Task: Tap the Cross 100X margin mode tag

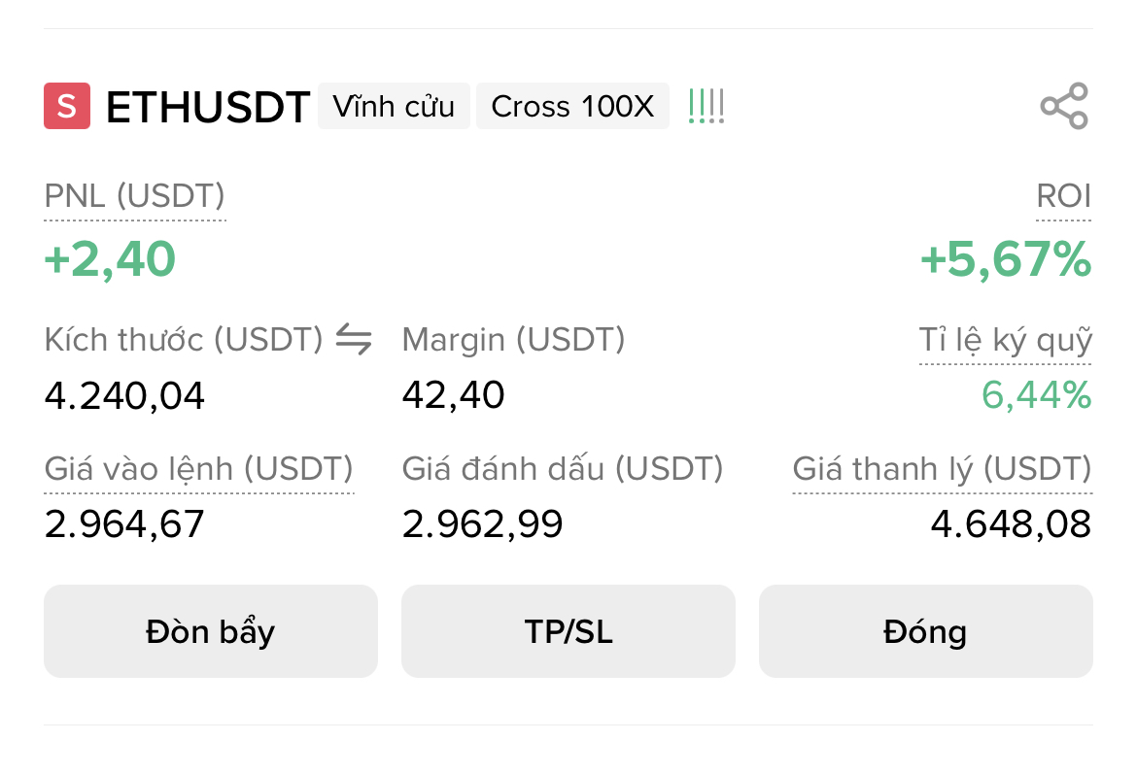Action: click(572, 106)
